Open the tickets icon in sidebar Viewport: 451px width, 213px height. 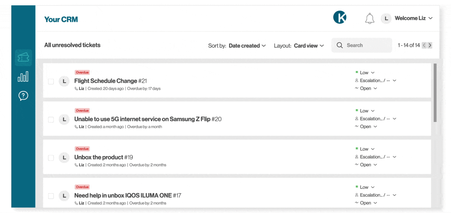pos(23,58)
